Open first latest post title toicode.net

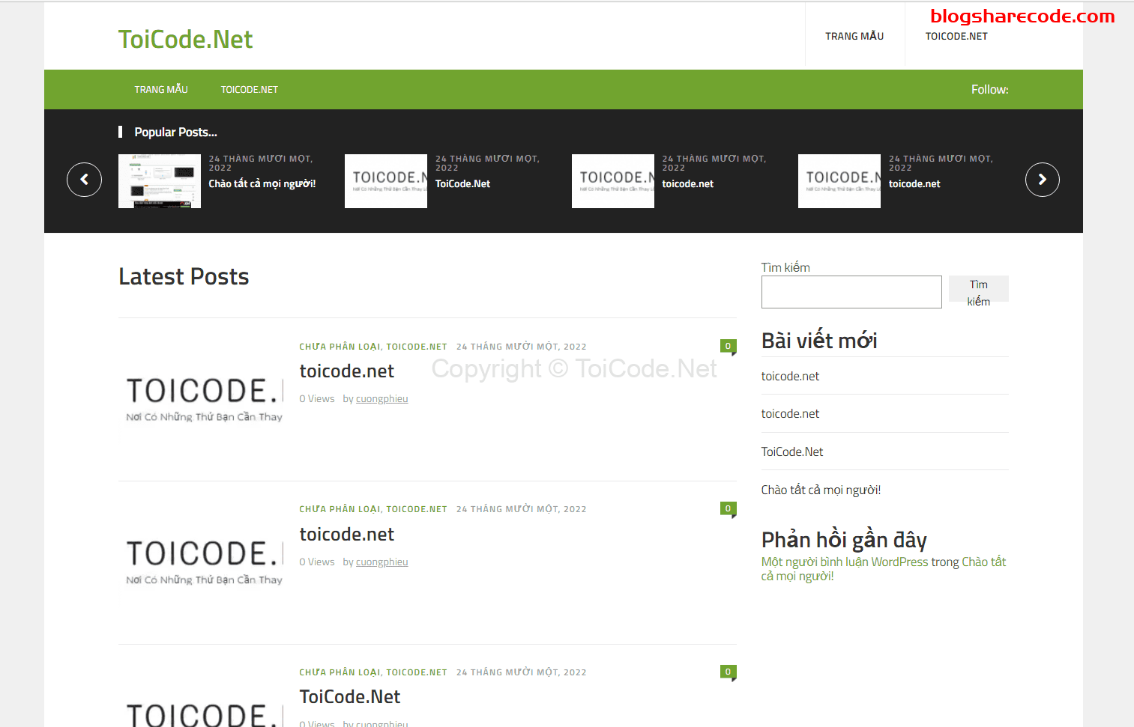pos(346,371)
